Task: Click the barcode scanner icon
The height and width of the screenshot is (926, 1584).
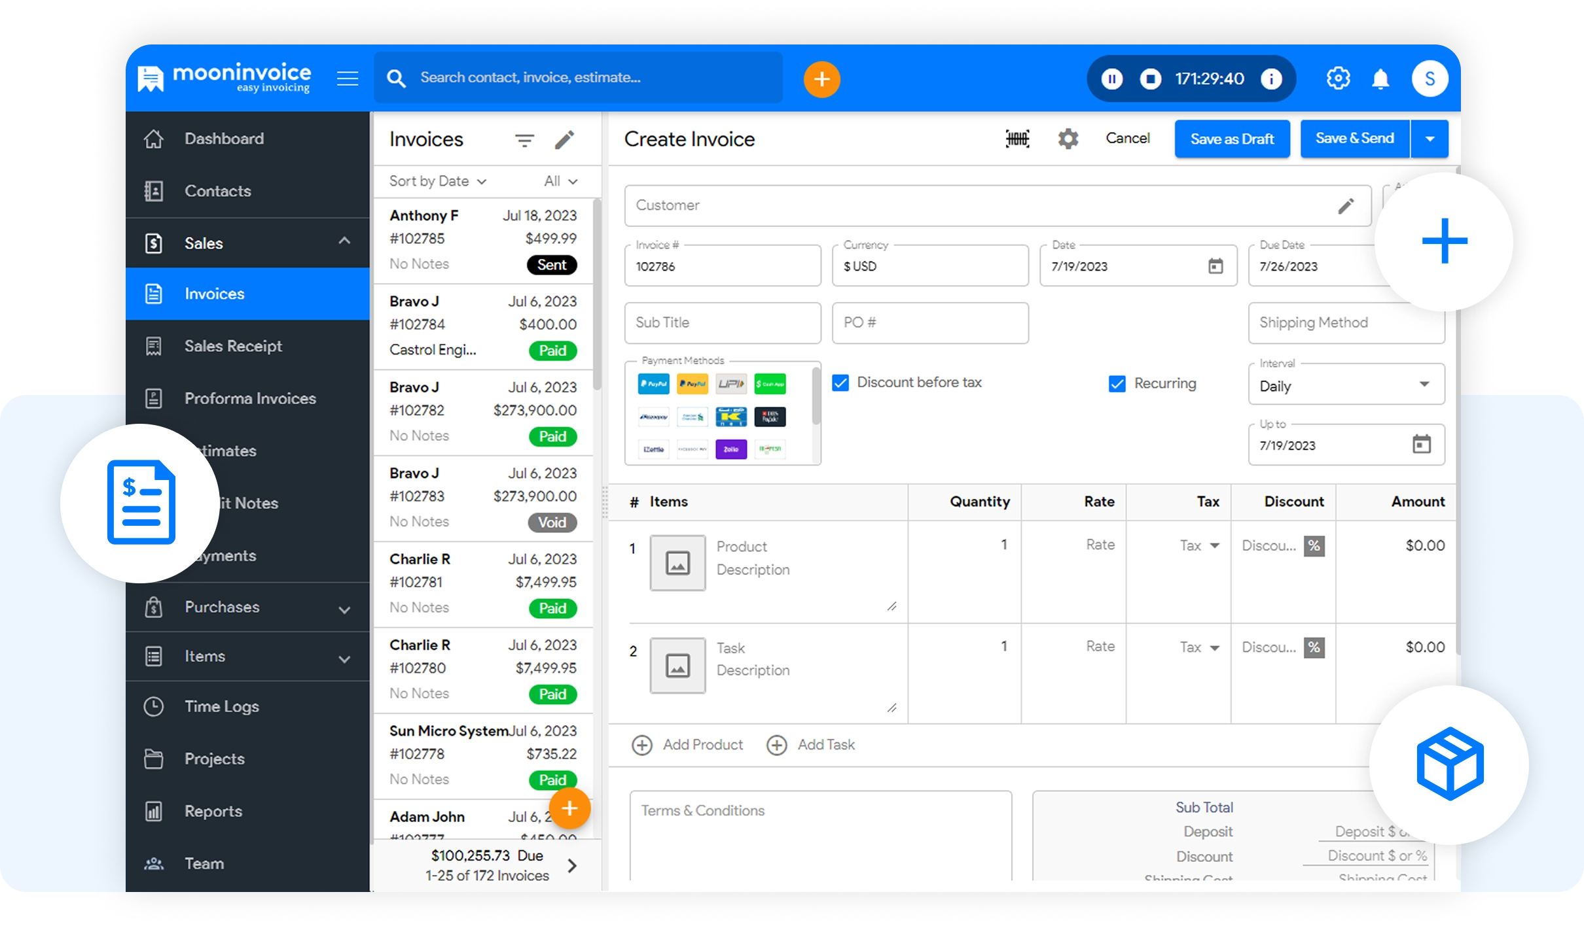Action: (x=1017, y=139)
